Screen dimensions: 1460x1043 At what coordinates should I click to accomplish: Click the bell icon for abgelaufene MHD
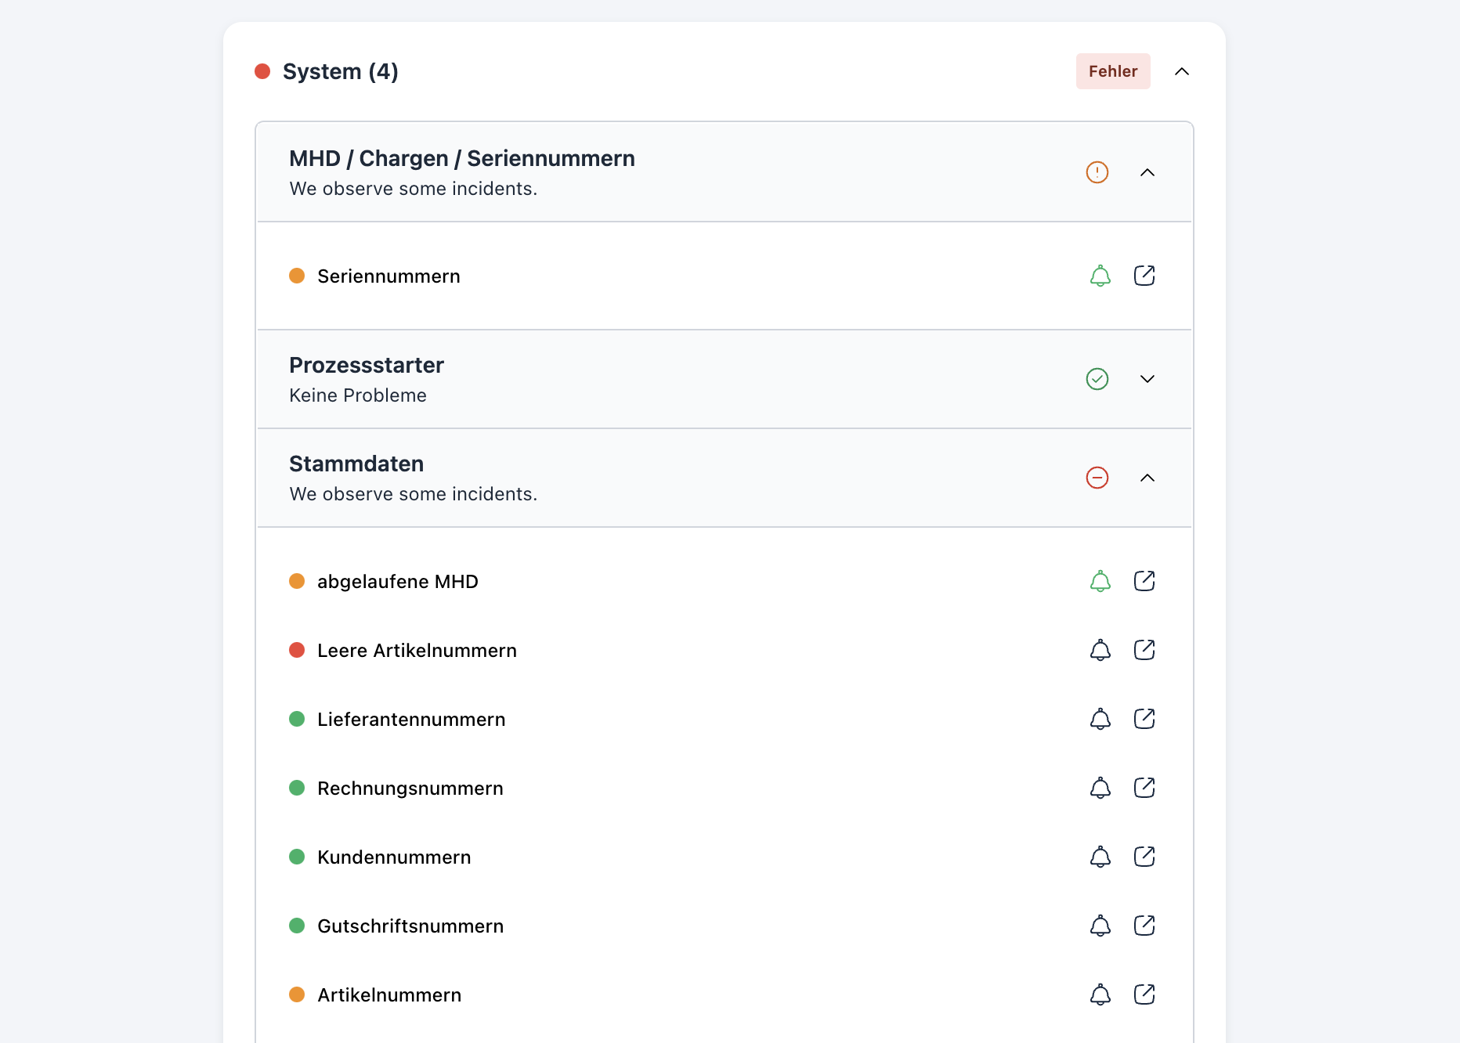pos(1100,581)
